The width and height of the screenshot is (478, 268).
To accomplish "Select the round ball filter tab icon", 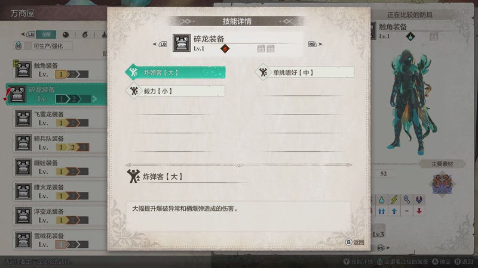I will (x=66, y=35).
